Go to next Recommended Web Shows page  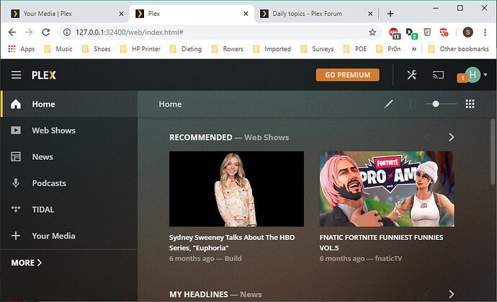point(452,137)
